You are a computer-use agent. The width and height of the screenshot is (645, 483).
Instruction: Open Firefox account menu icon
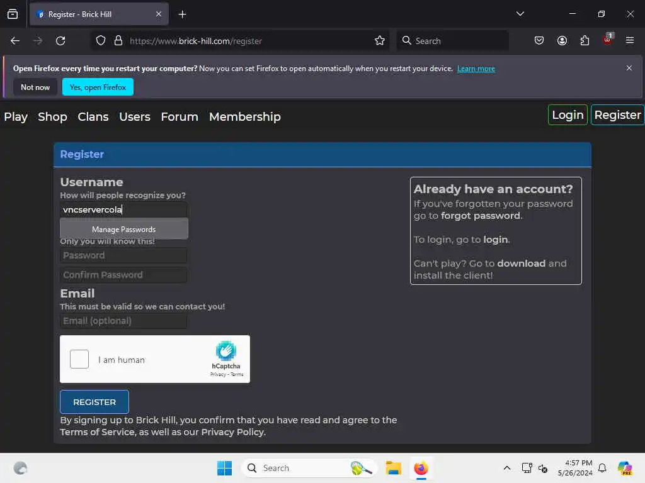(562, 41)
